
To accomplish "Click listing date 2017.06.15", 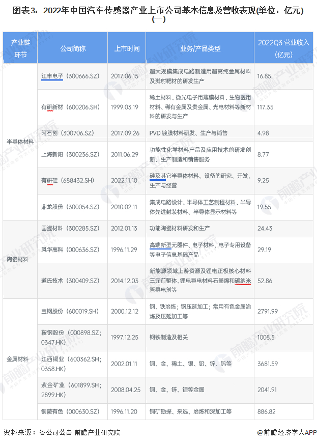I will click(x=125, y=76).
